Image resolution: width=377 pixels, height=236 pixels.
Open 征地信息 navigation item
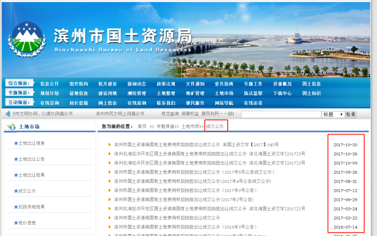tap(78, 93)
